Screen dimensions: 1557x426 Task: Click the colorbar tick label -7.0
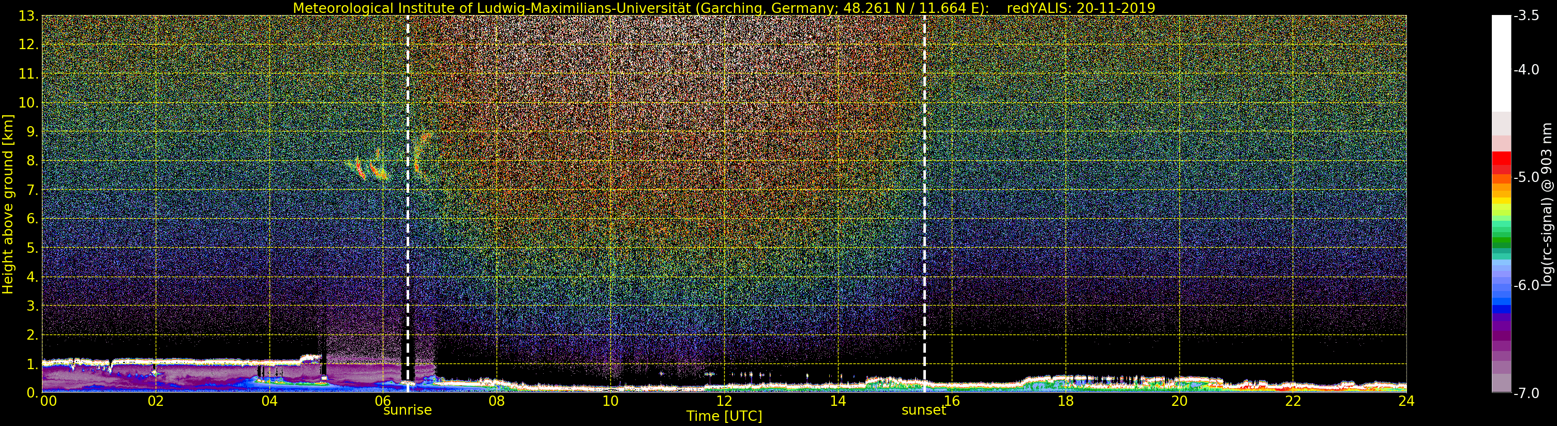tap(1526, 393)
